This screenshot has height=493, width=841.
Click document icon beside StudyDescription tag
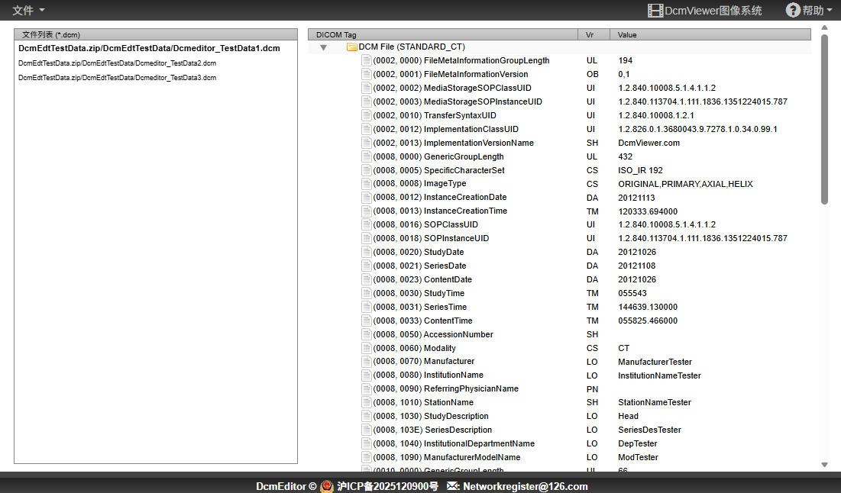(x=367, y=416)
